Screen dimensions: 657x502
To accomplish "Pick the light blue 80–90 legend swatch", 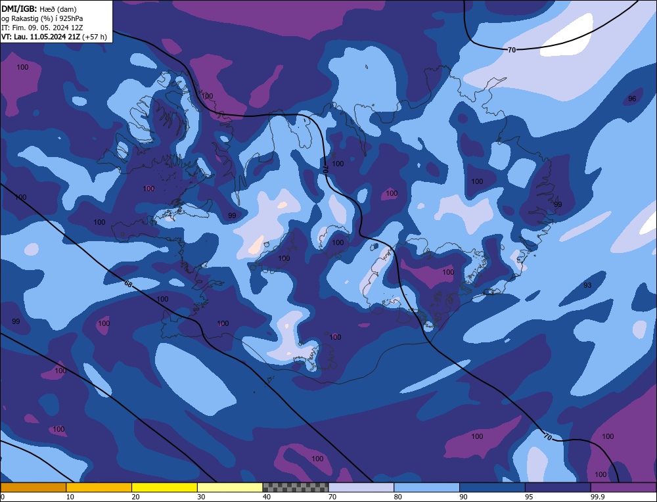I will 426,487.
